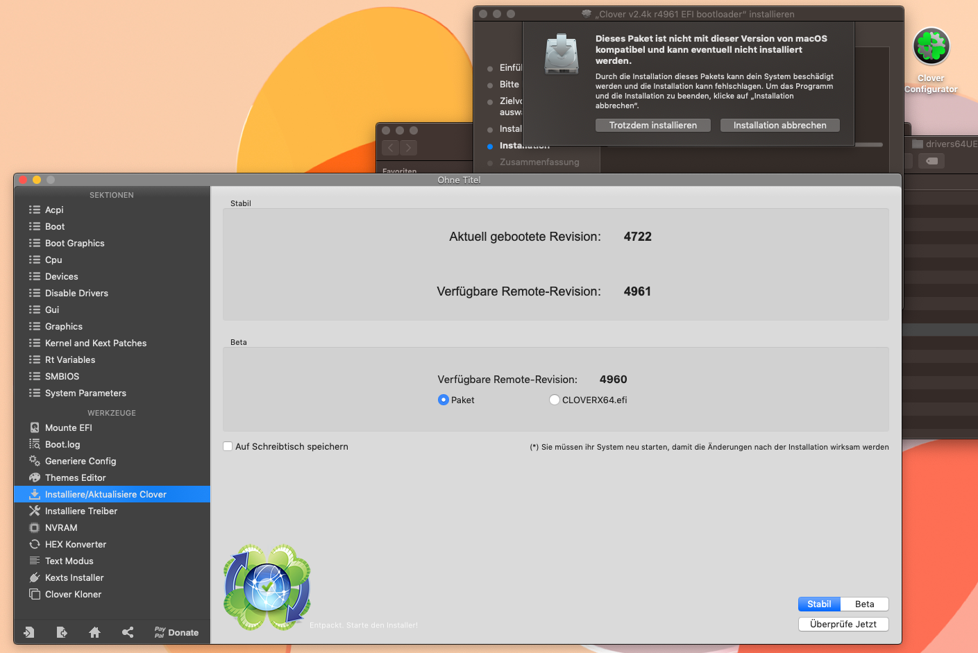Enable Auf Schreibtisch speichern checkbox
Screen dimensions: 978x653
[228, 446]
